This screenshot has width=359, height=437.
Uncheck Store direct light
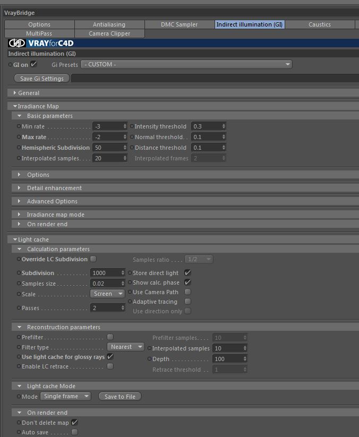pyautogui.click(x=187, y=272)
